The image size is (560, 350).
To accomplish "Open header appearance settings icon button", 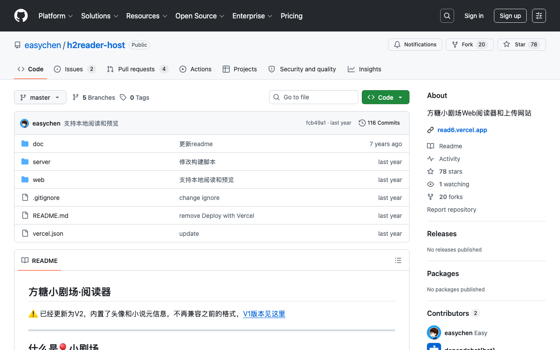I will (539, 16).
